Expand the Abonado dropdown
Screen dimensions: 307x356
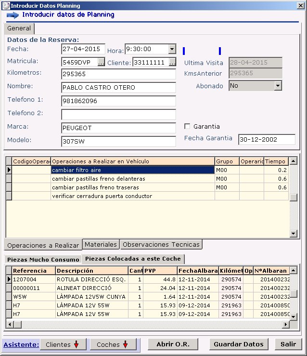[x=278, y=86]
